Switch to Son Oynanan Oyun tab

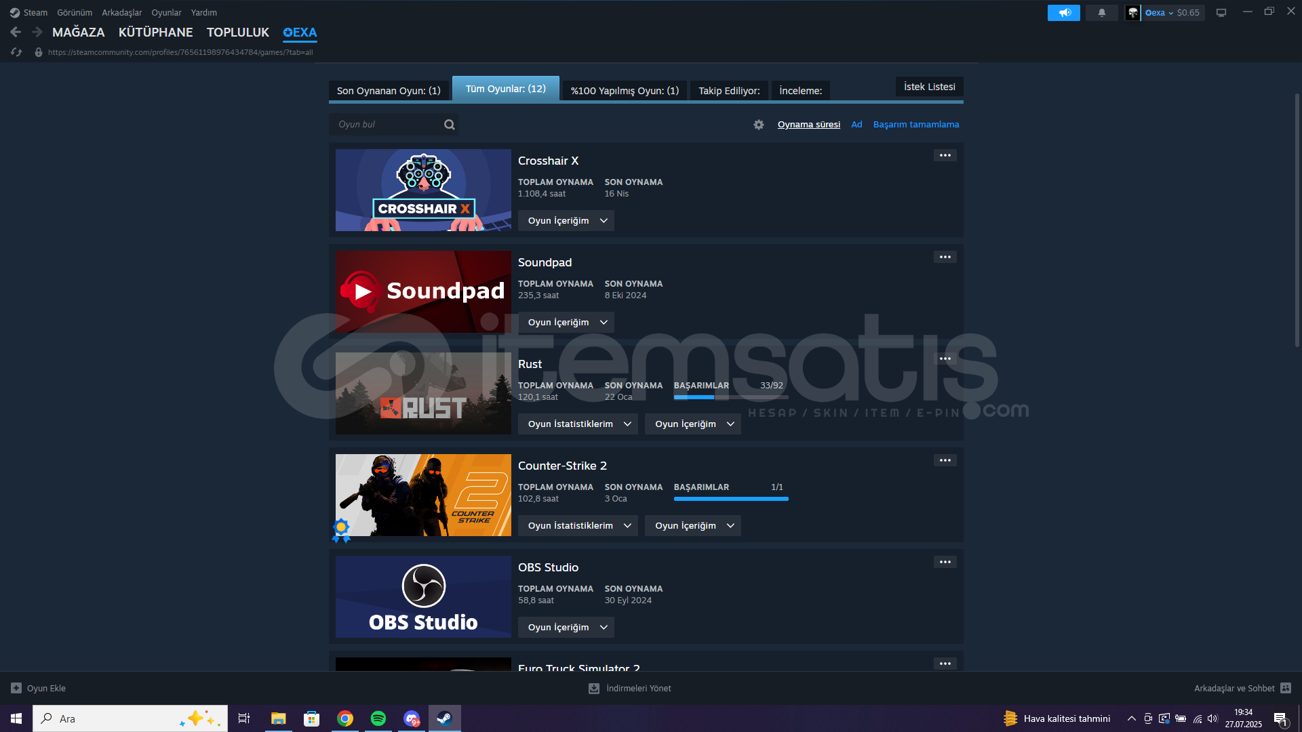(389, 91)
